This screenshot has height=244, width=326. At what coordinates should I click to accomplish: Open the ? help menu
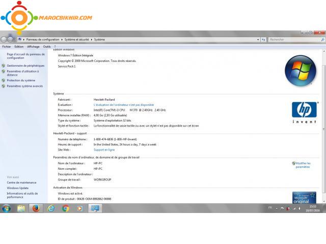(x=55, y=47)
